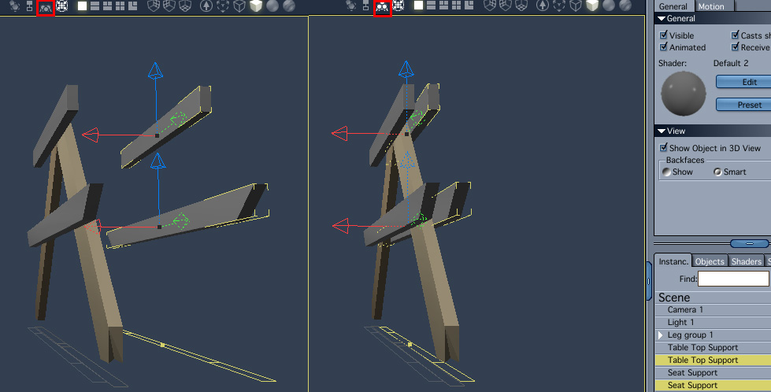Choose wireframe cube display mode in right toolbar
771x392 pixels.
click(576, 6)
